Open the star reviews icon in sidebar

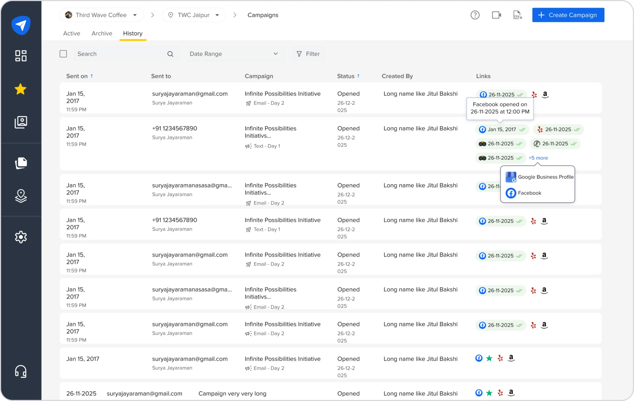(x=21, y=89)
